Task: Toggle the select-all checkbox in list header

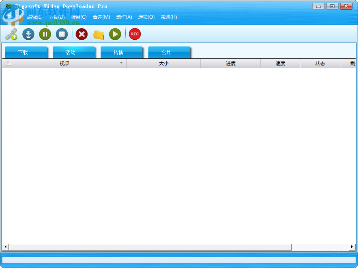Action: coord(8,63)
